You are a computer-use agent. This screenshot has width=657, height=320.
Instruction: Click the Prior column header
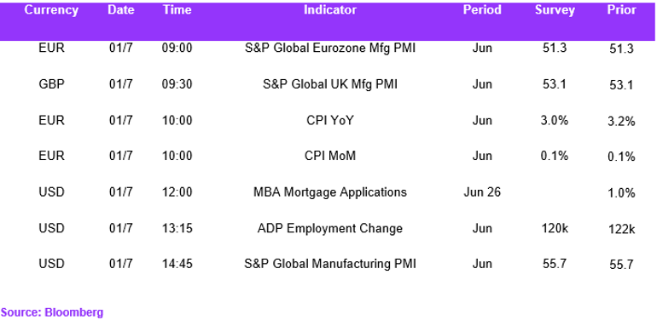[622, 10]
